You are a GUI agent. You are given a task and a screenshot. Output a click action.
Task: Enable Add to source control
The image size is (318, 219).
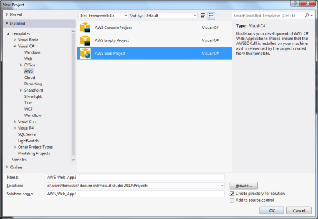click(x=232, y=201)
